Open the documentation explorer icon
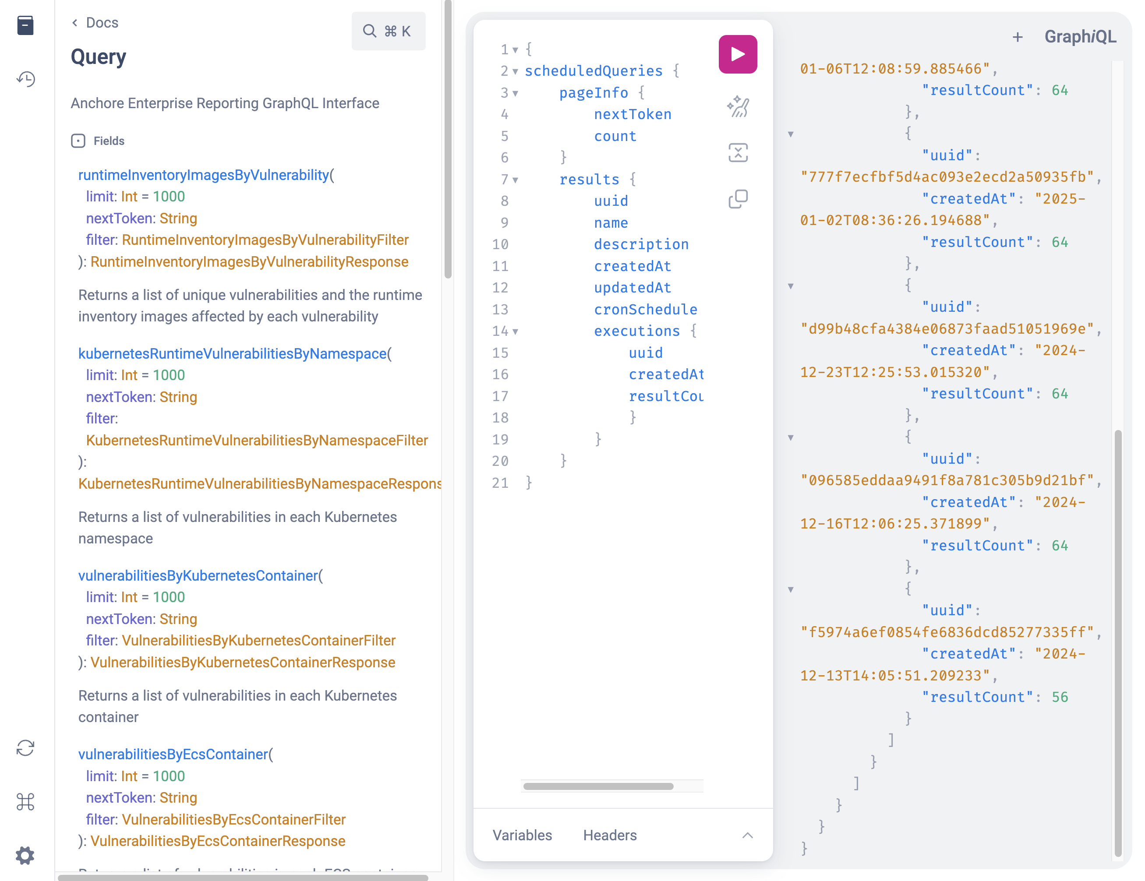The width and height of the screenshot is (1145, 881). point(26,25)
